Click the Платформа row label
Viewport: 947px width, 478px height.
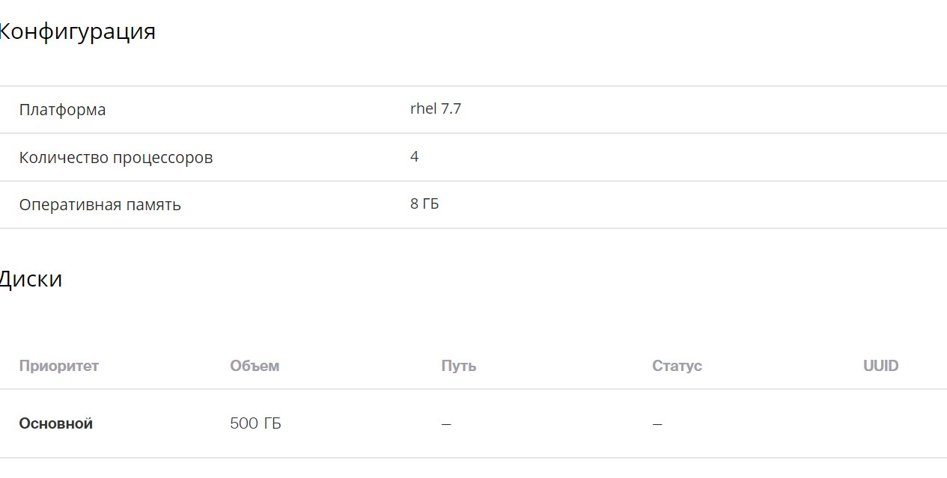[x=62, y=109]
